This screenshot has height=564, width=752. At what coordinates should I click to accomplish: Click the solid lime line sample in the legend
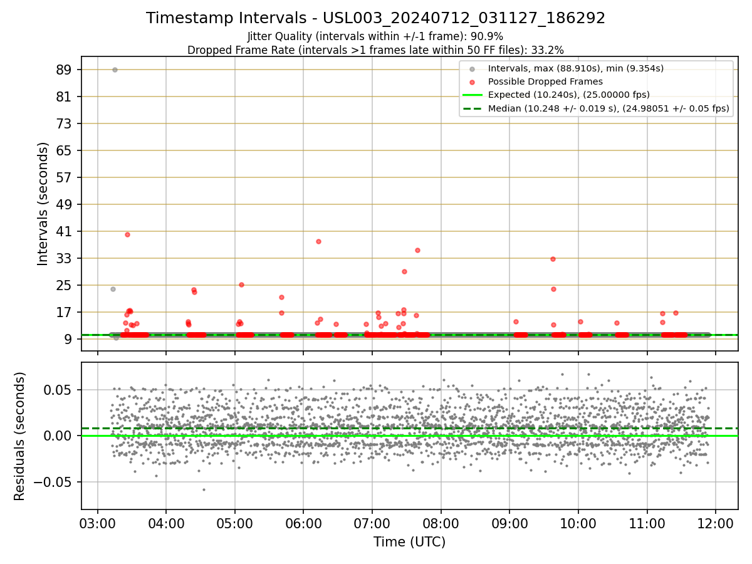(x=473, y=95)
